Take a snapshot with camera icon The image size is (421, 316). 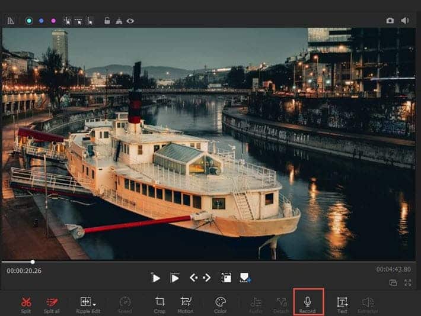point(390,21)
